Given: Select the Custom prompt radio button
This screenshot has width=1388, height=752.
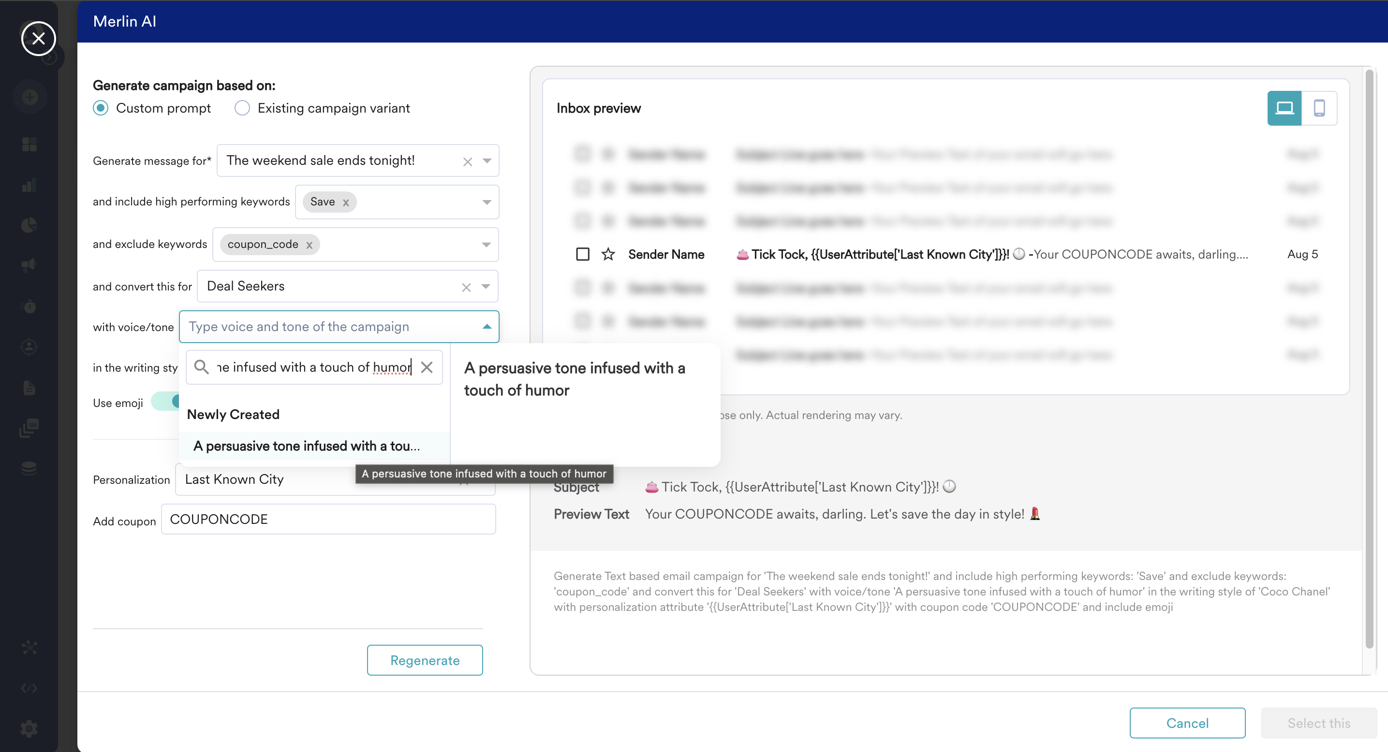Looking at the screenshot, I should click(101, 108).
